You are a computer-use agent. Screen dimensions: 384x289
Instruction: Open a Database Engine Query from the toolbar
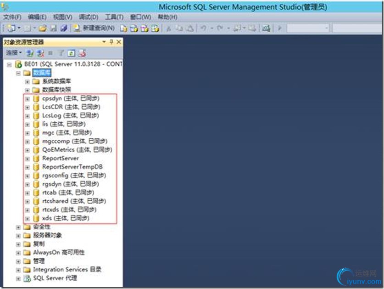click(123, 28)
